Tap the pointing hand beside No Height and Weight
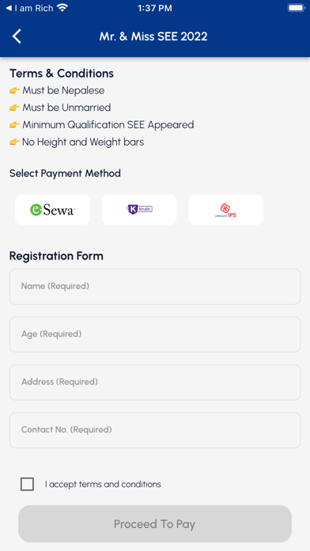 point(14,142)
